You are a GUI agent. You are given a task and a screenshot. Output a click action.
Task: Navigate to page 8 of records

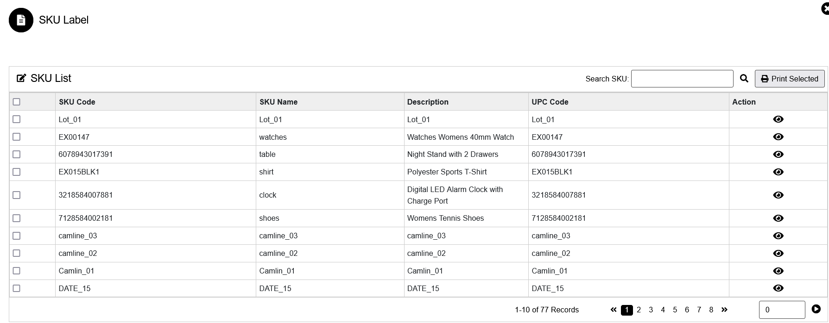711,310
